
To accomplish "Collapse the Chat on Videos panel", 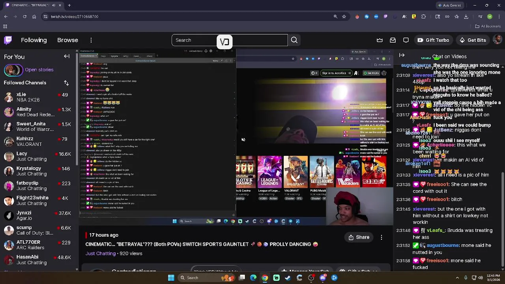I will (402, 55).
